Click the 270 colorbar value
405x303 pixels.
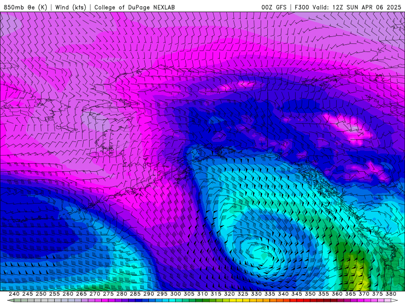point(95,294)
